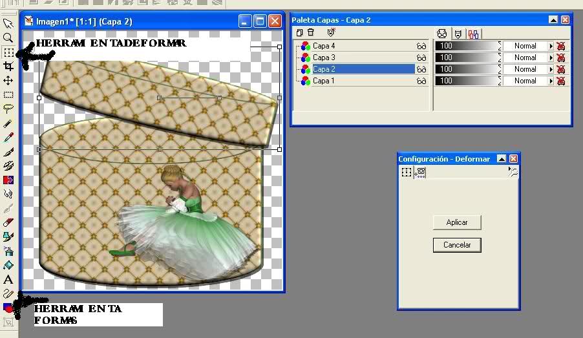
Task: Open the first Deformar options tab
Action: click(x=407, y=172)
